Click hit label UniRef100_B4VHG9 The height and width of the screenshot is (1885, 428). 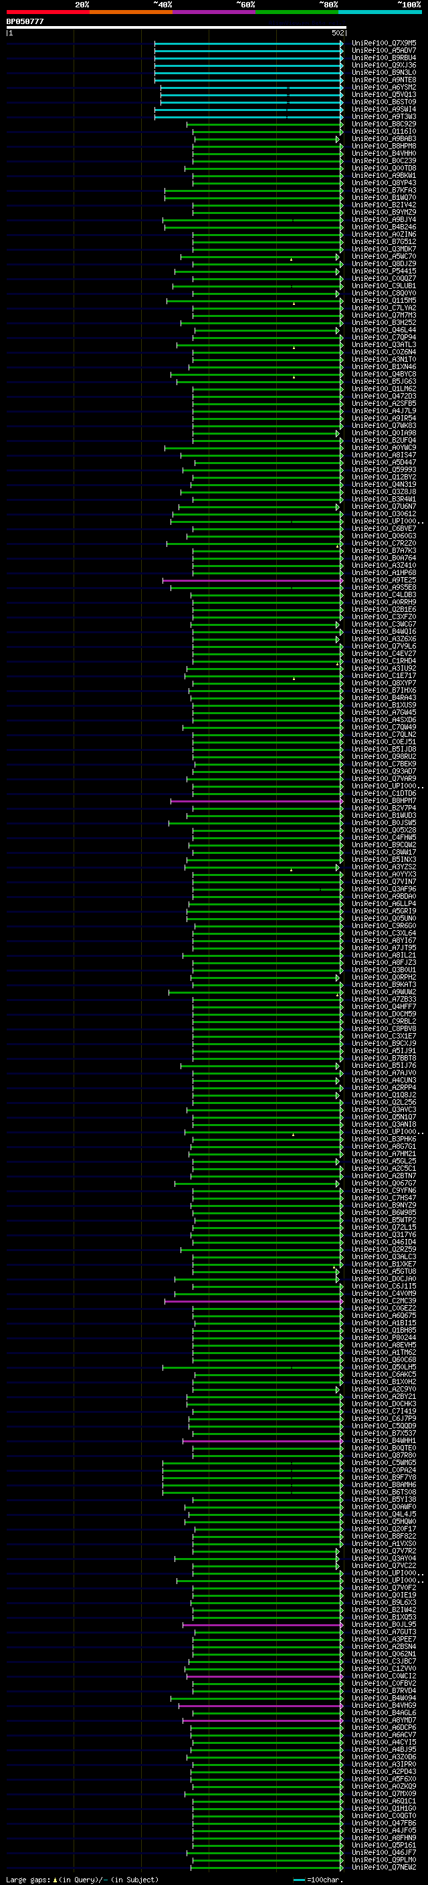384,1706
